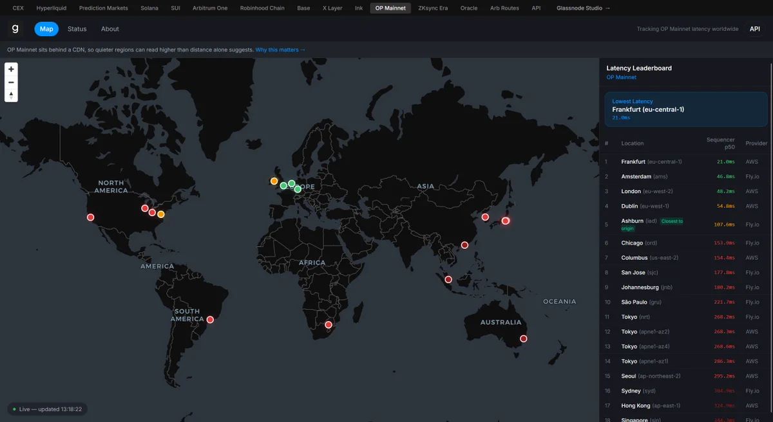Select the Frankfurt map marker
Image resolution: width=773 pixels, height=422 pixels.
[298, 189]
